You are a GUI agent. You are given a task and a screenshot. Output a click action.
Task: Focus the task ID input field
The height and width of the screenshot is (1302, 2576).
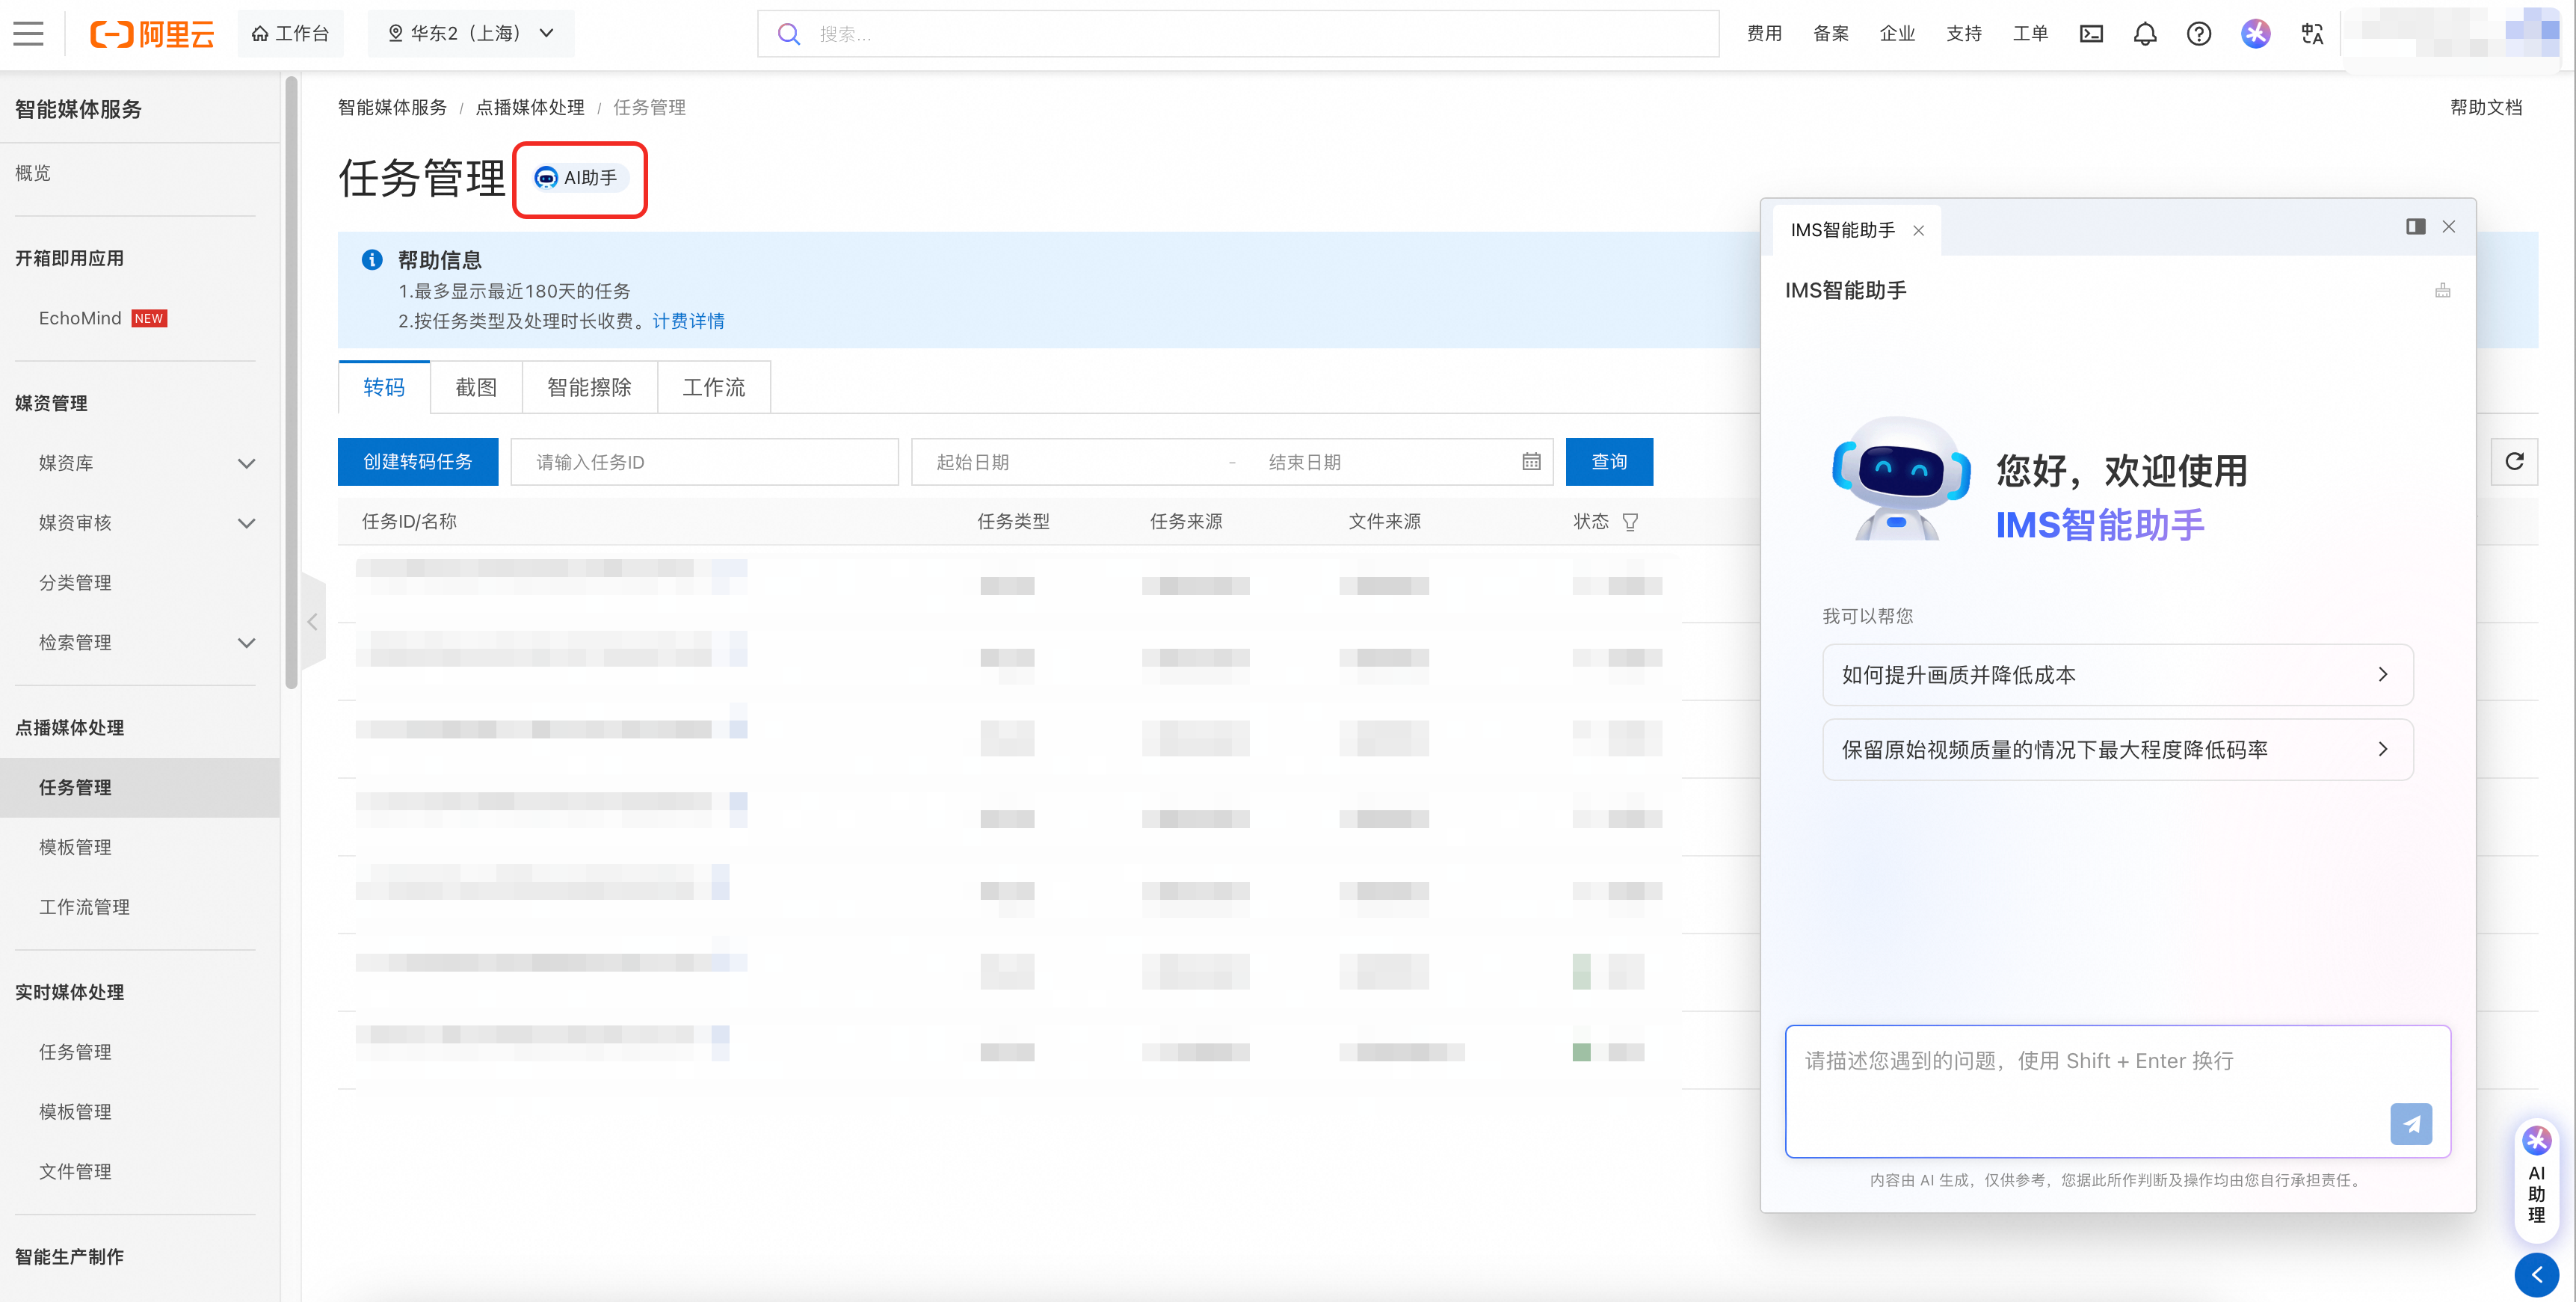click(x=704, y=462)
